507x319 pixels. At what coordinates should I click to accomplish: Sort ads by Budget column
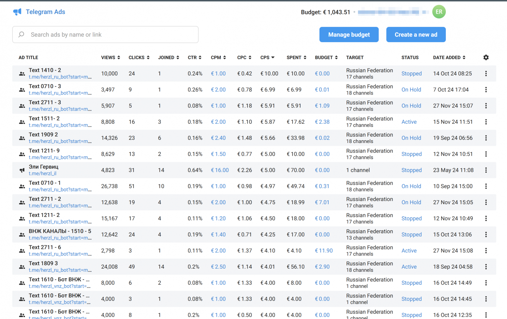click(x=326, y=57)
